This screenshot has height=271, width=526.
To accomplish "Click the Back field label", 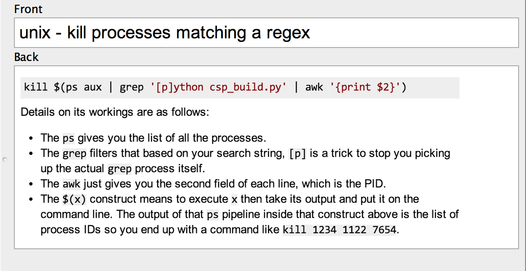I will pos(26,57).
